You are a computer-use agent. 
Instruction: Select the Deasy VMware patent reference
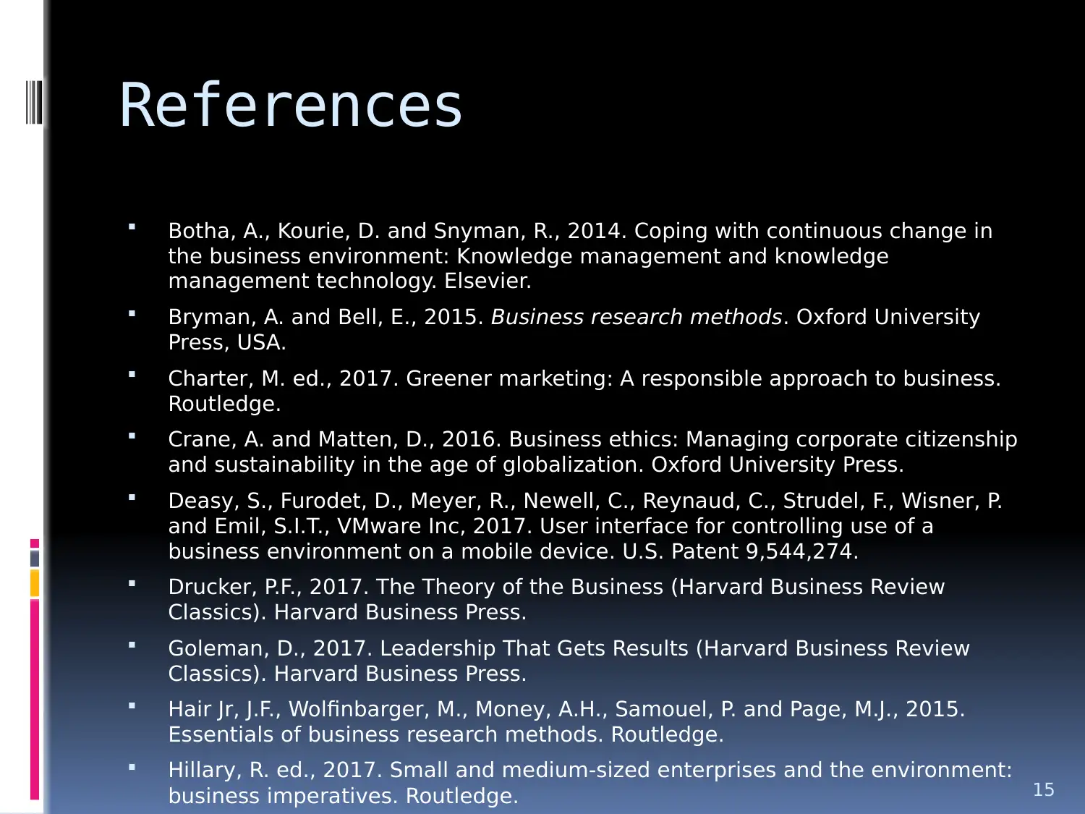click(x=585, y=526)
